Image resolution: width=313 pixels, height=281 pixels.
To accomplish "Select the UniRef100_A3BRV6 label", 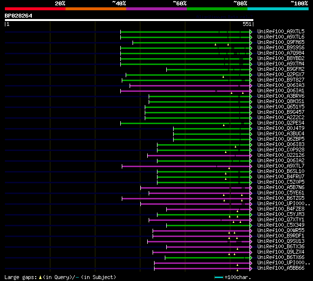I will coord(281,96).
